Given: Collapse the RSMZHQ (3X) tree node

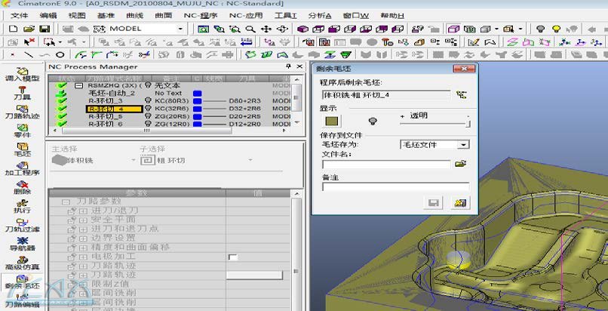Looking at the screenshot, I should click(79, 85).
